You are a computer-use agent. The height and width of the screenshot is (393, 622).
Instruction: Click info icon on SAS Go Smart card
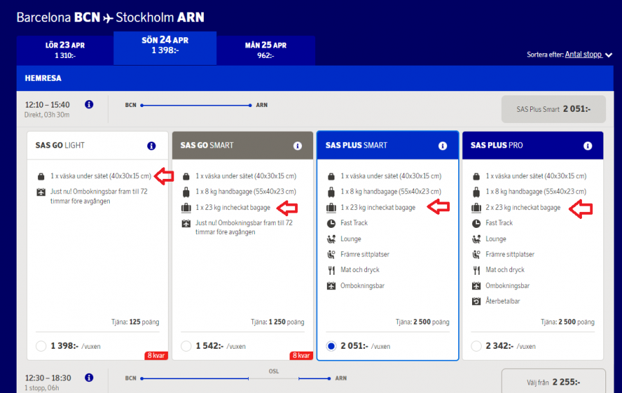[x=297, y=146]
